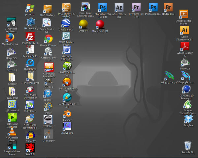Launch Bryce 7.1 shortcut
Viewport: 198px width, 158px height.
(x=185, y=62)
